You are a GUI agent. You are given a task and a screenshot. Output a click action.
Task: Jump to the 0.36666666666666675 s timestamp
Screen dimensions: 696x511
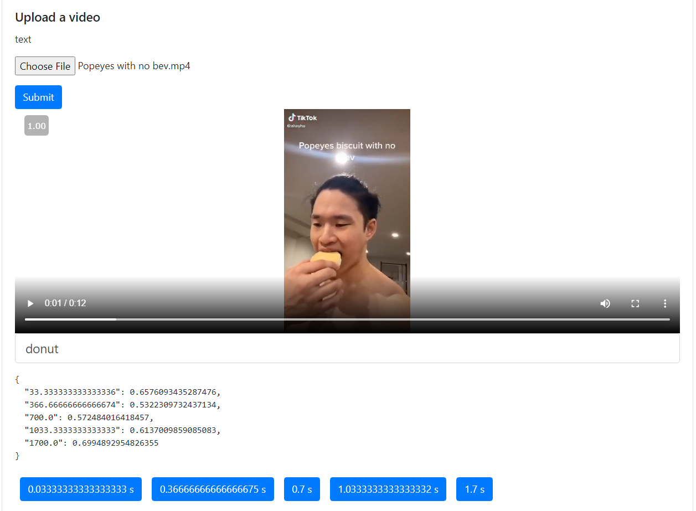point(213,489)
